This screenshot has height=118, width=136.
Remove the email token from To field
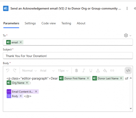(21, 42)
